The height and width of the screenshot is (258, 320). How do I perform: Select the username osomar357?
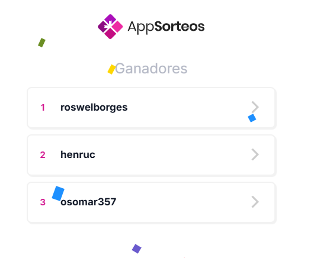coord(88,202)
